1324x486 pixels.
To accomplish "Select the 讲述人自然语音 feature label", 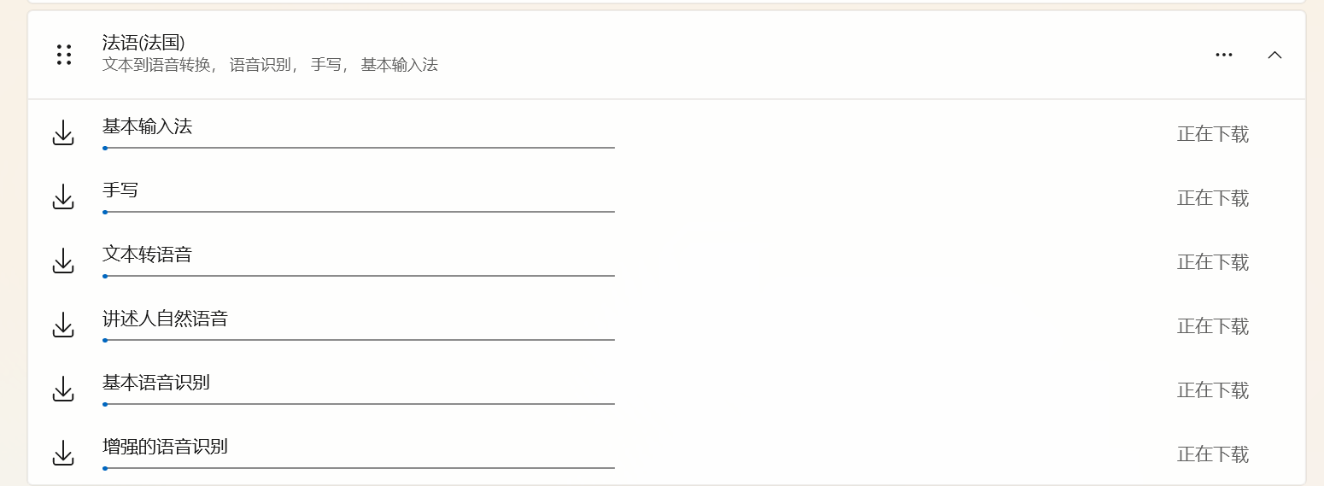I will 165,319.
